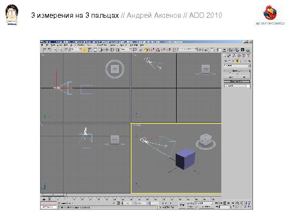Collapse the Object Type rollout
This screenshot has width=288, height=216.
pyautogui.click(x=237, y=71)
